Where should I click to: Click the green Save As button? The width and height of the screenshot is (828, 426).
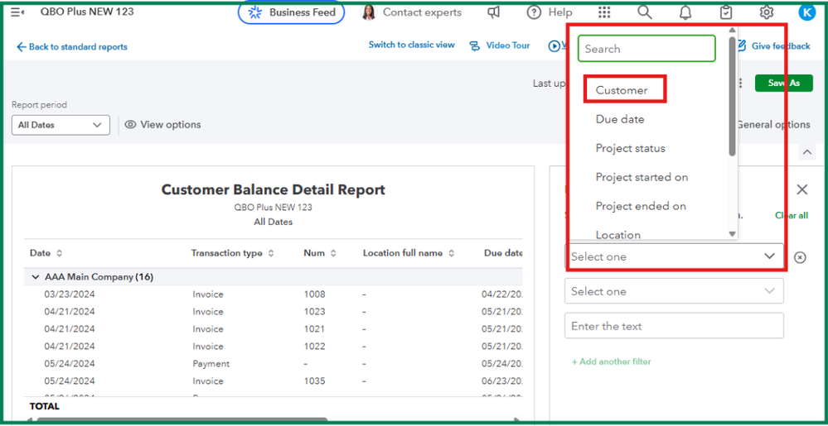click(783, 84)
